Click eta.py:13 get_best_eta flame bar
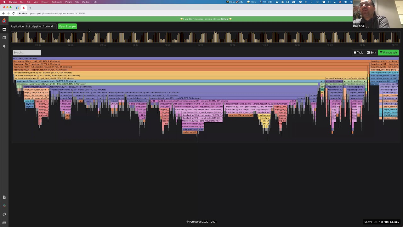The image size is (403, 227). click(x=169, y=78)
